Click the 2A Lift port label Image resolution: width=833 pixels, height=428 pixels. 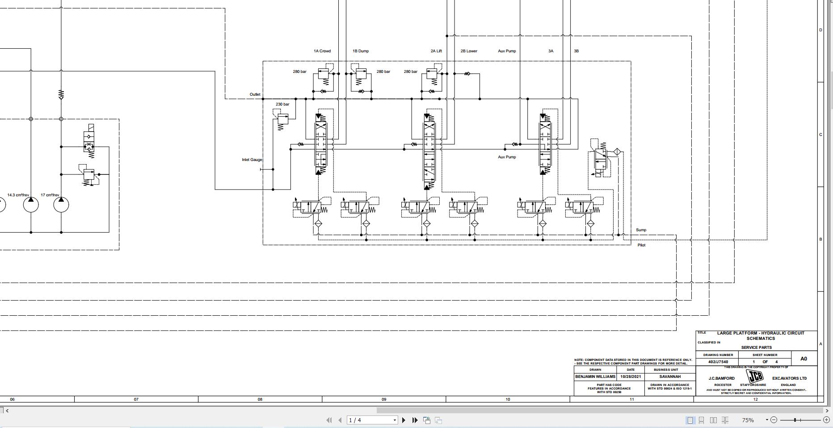[436, 51]
